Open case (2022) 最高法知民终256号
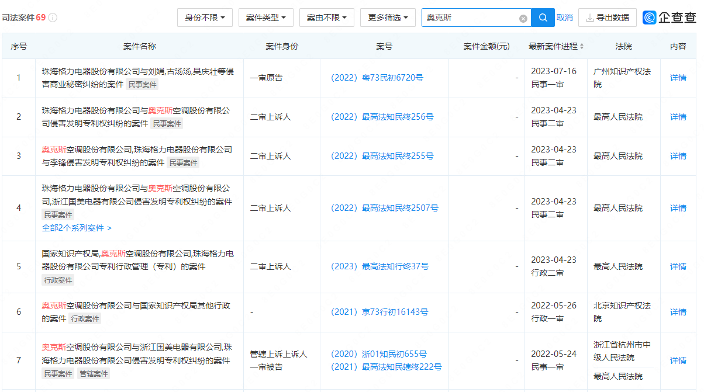 click(x=382, y=117)
